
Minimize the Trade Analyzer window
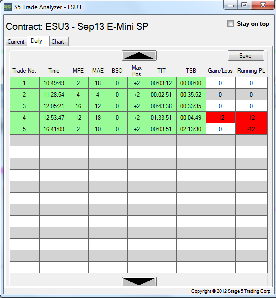point(231,5)
